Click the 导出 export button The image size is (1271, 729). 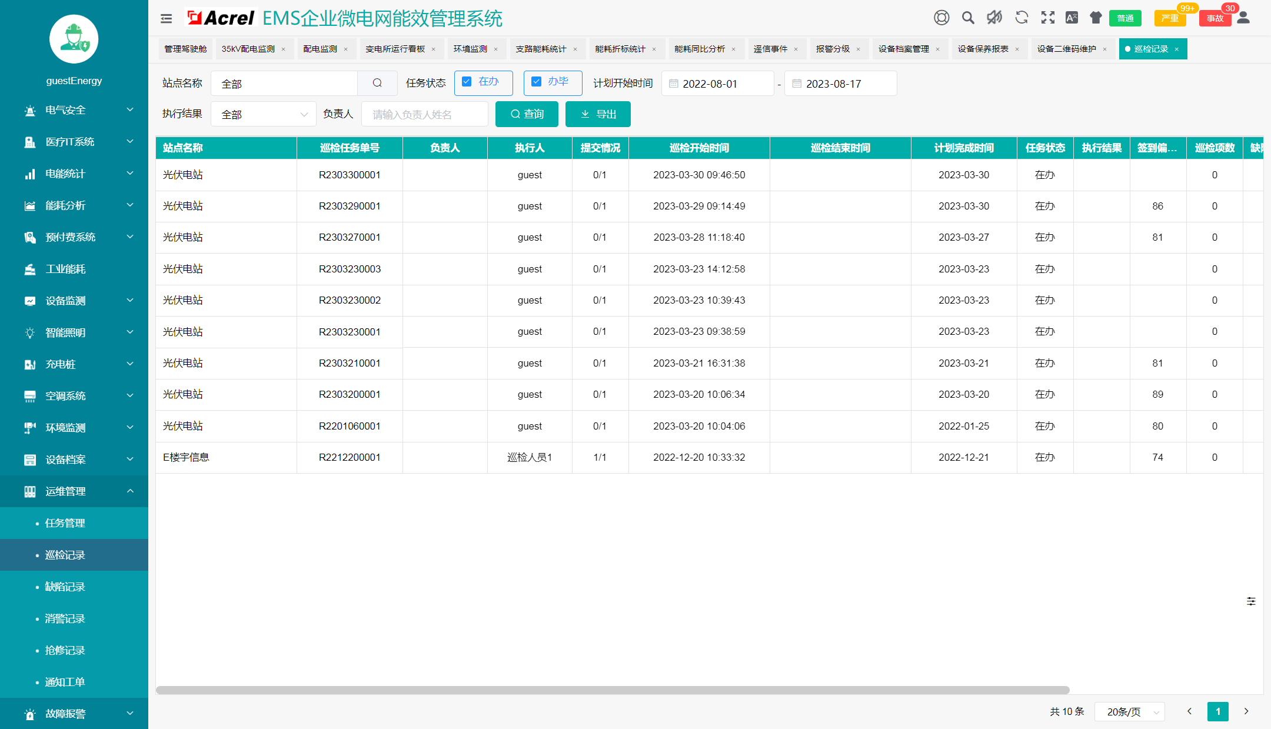point(598,114)
